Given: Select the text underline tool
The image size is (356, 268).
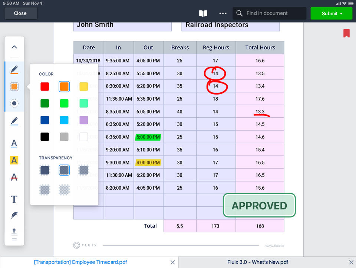Looking at the screenshot, I should pyautogui.click(x=14, y=143).
